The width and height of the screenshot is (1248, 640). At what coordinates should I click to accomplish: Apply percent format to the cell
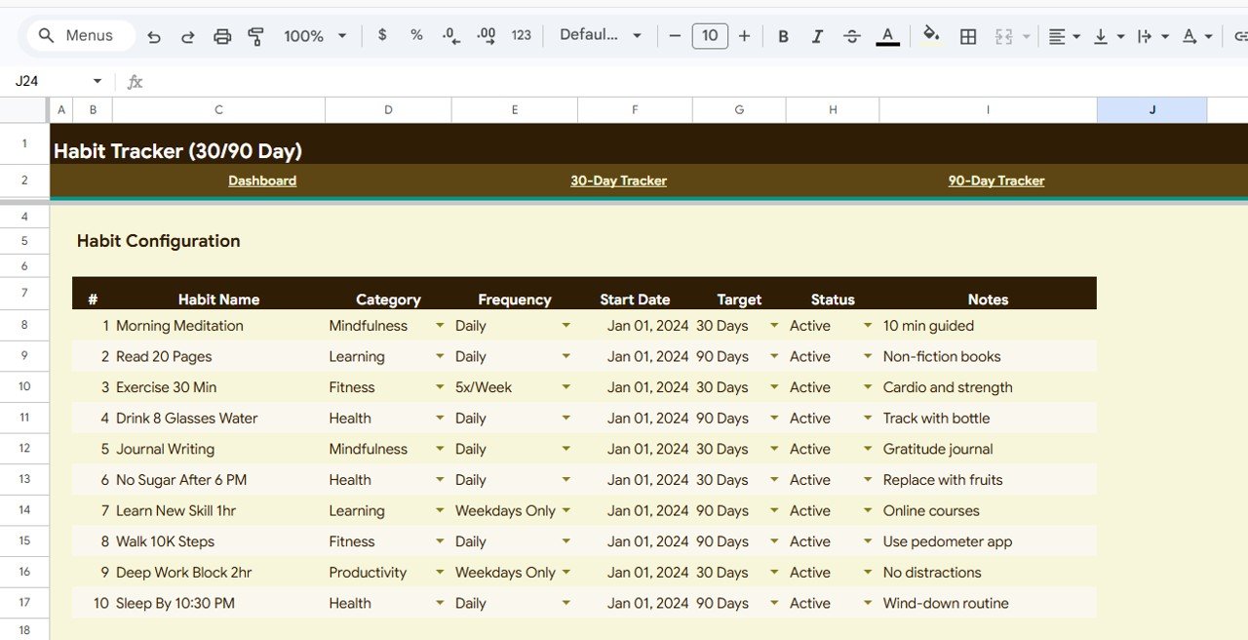click(x=416, y=35)
